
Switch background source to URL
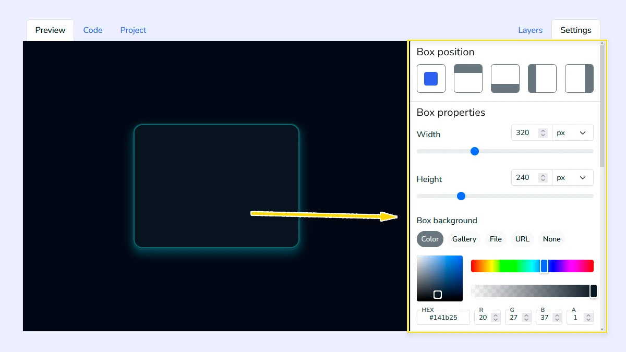point(522,239)
